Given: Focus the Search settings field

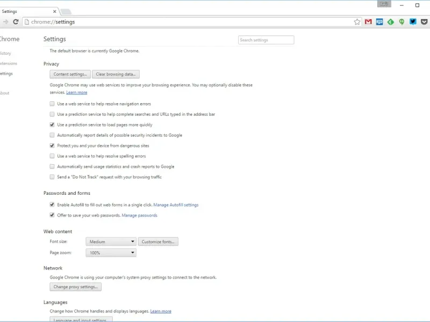Looking at the screenshot, I should tap(266, 40).
